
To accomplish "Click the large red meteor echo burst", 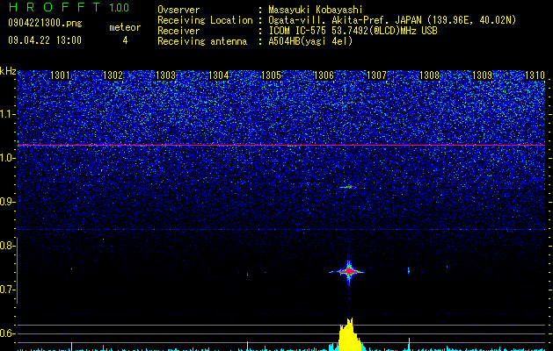I will click(349, 271).
